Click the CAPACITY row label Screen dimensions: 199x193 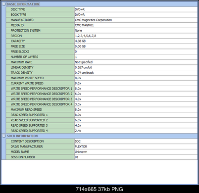[18, 41]
